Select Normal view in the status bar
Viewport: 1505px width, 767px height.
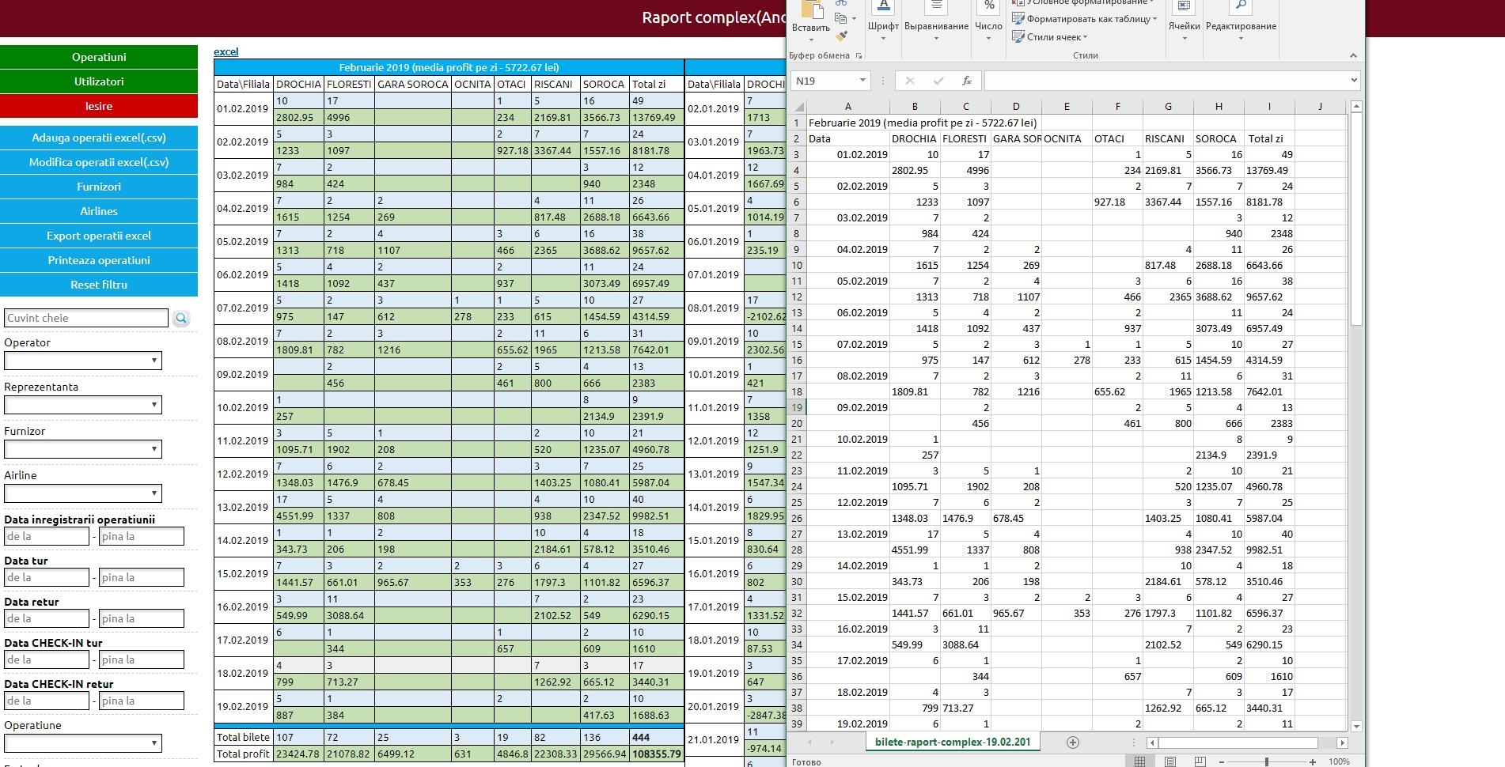[x=1139, y=761]
